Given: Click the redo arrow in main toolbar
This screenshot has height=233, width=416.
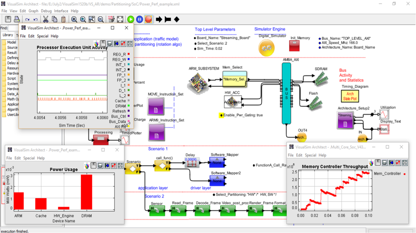Looking at the screenshot, I should 27,19.
